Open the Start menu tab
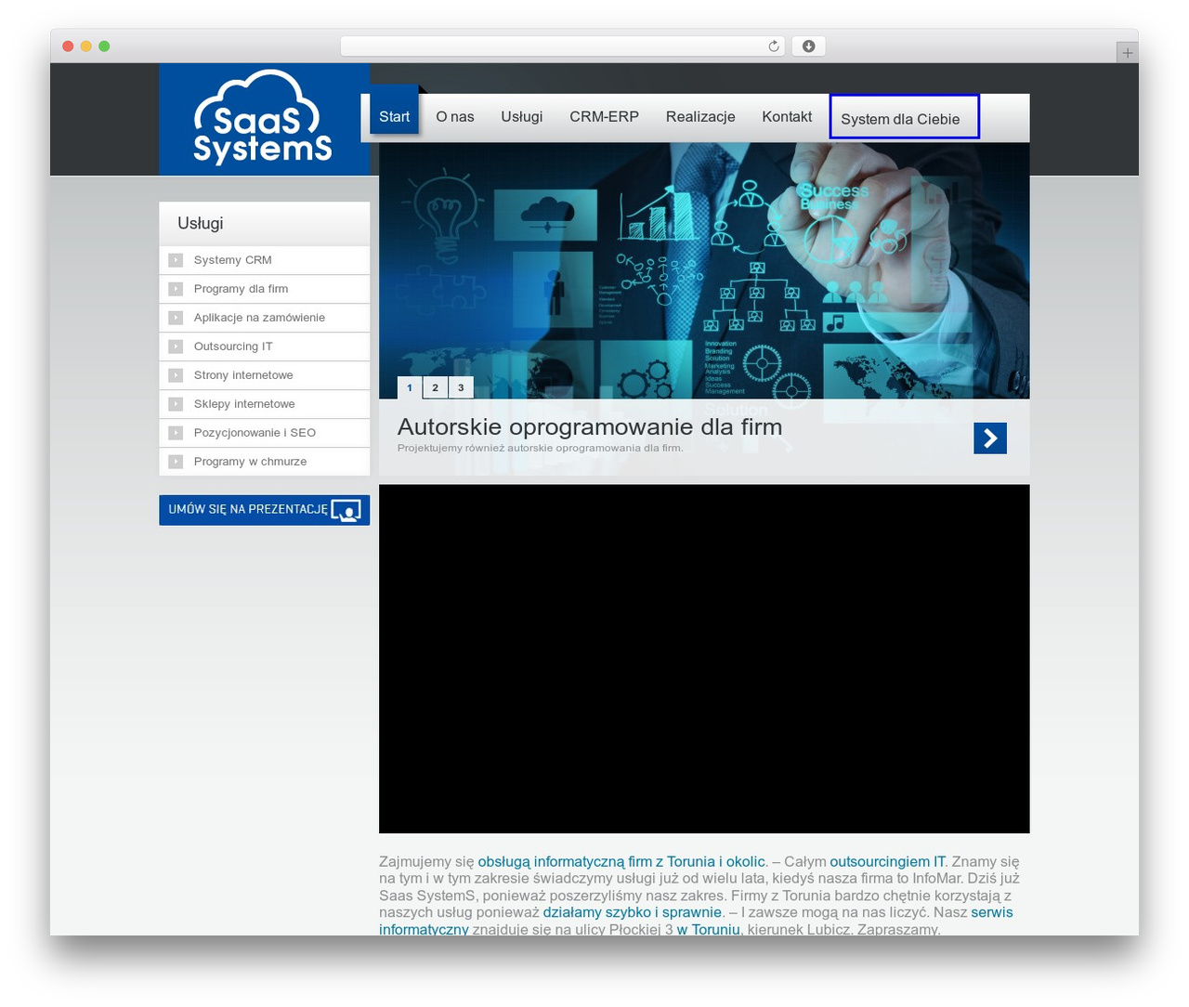Image resolution: width=1189 pixels, height=1007 pixels. click(395, 116)
